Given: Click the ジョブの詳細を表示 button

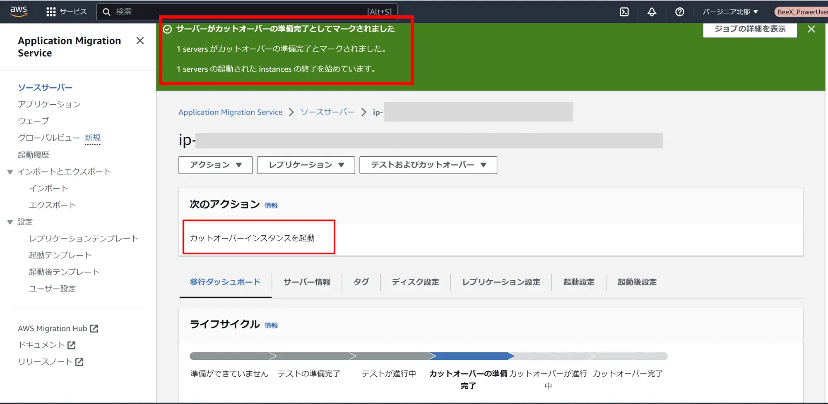Looking at the screenshot, I should [x=750, y=29].
